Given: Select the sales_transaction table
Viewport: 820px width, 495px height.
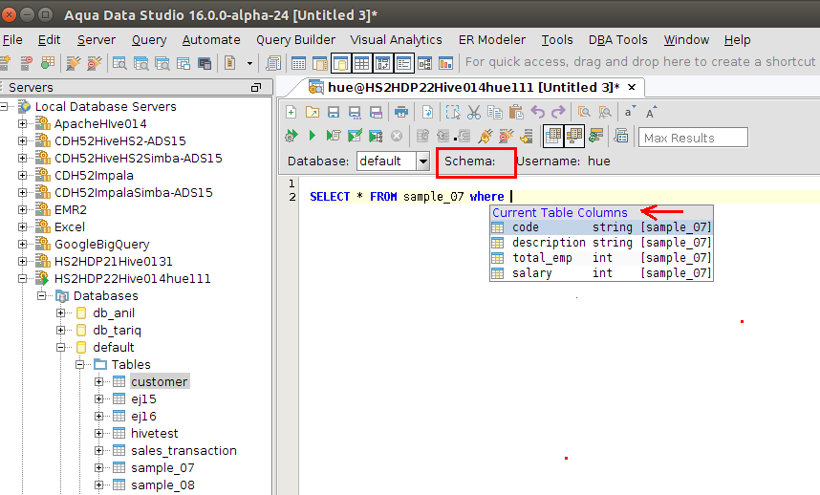Looking at the screenshot, I should click(x=183, y=451).
